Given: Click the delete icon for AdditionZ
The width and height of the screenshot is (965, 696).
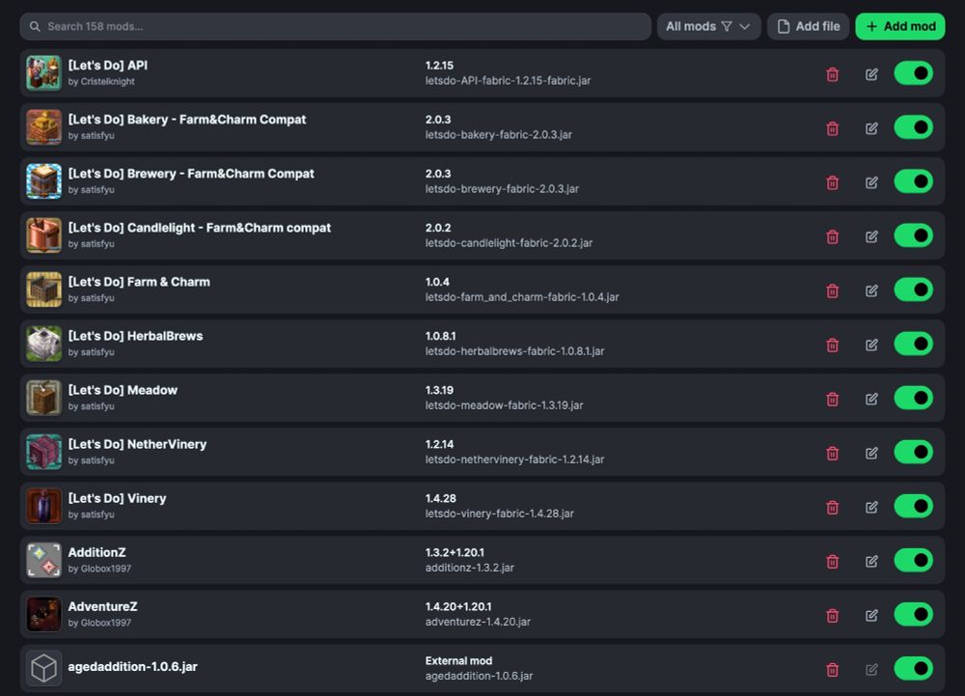Looking at the screenshot, I should [x=832, y=561].
